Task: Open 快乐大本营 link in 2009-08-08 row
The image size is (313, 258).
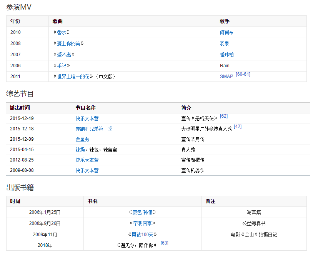Action: (87, 170)
